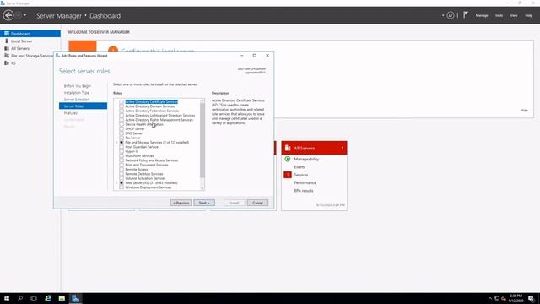Viewport: 540px width, 304px height.
Task: Go to Features wizard step
Action: 71,113
